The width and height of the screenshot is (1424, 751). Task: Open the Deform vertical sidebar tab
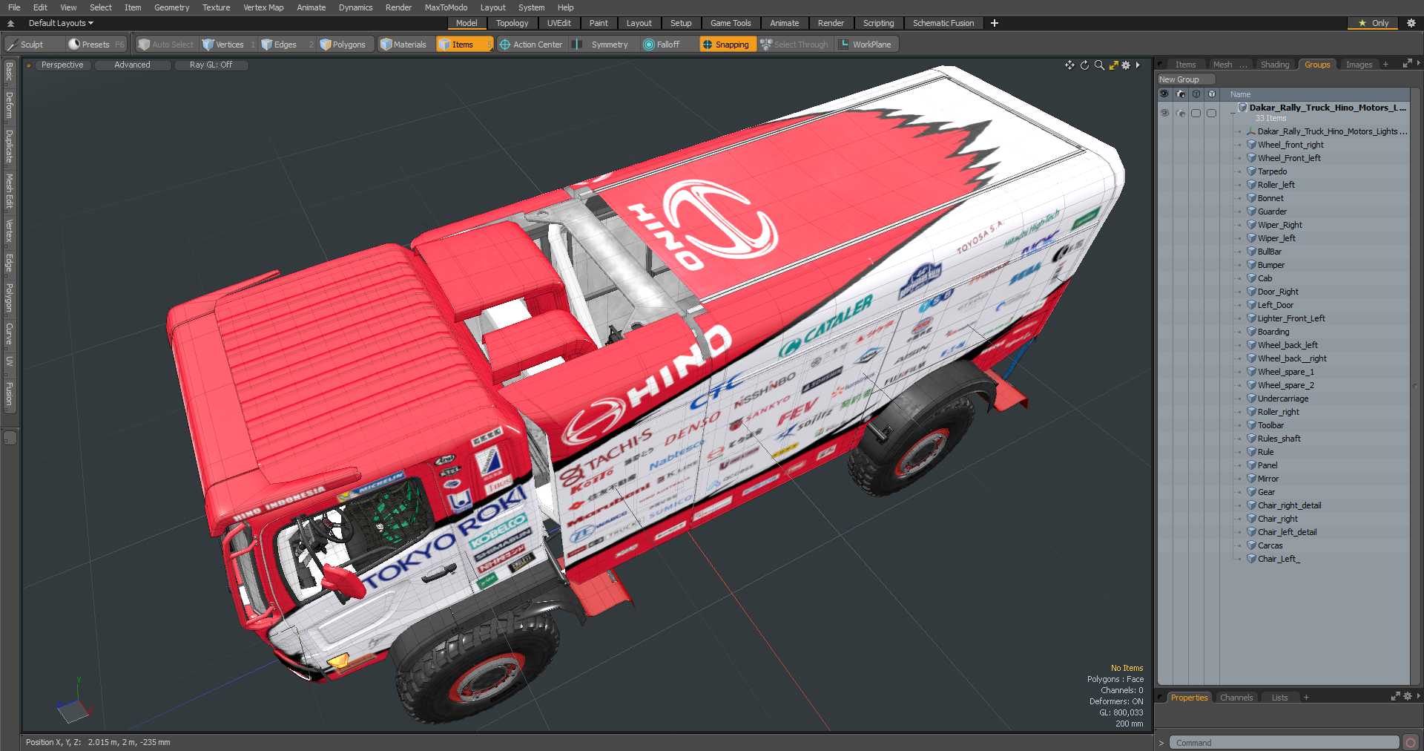9,105
